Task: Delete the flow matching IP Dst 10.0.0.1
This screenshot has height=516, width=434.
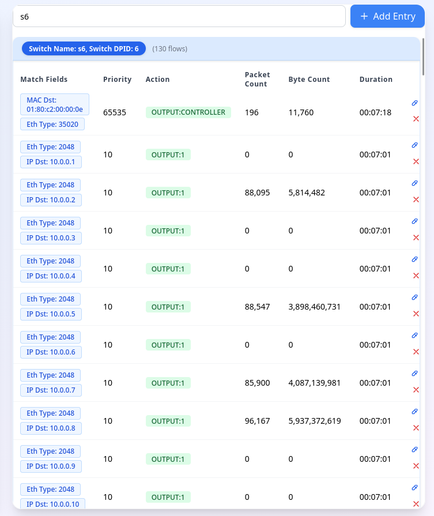Action: pos(416,161)
